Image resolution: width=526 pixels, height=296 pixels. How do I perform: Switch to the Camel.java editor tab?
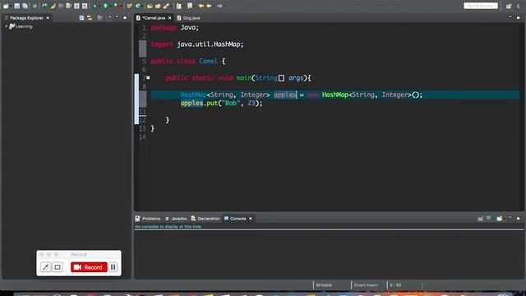(154, 18)
